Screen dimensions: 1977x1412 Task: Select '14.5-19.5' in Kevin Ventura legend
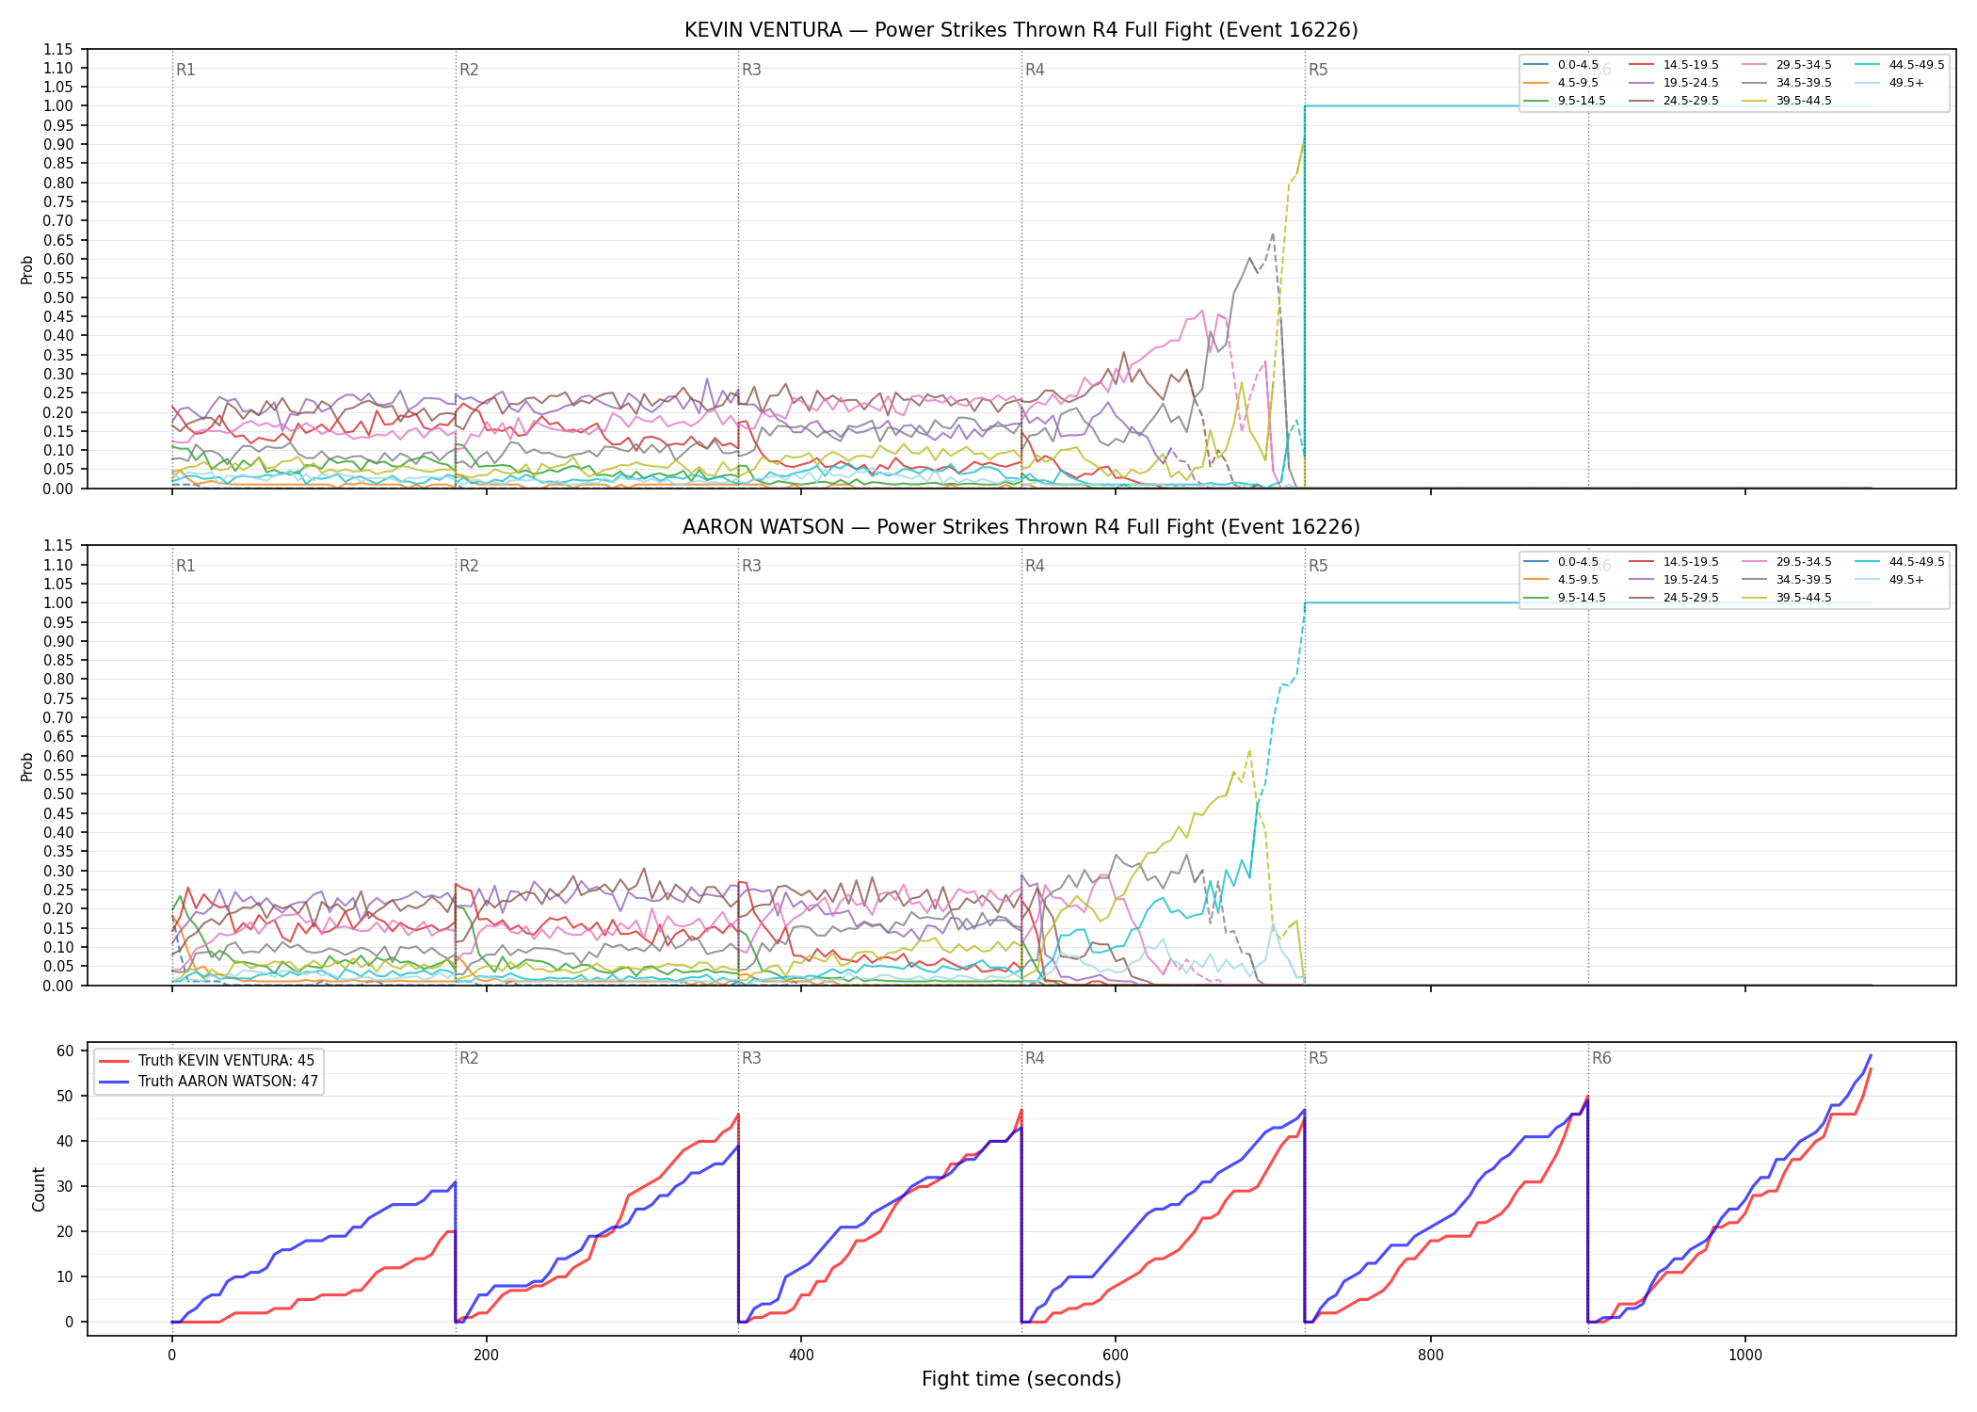(x=1674, y=65)
